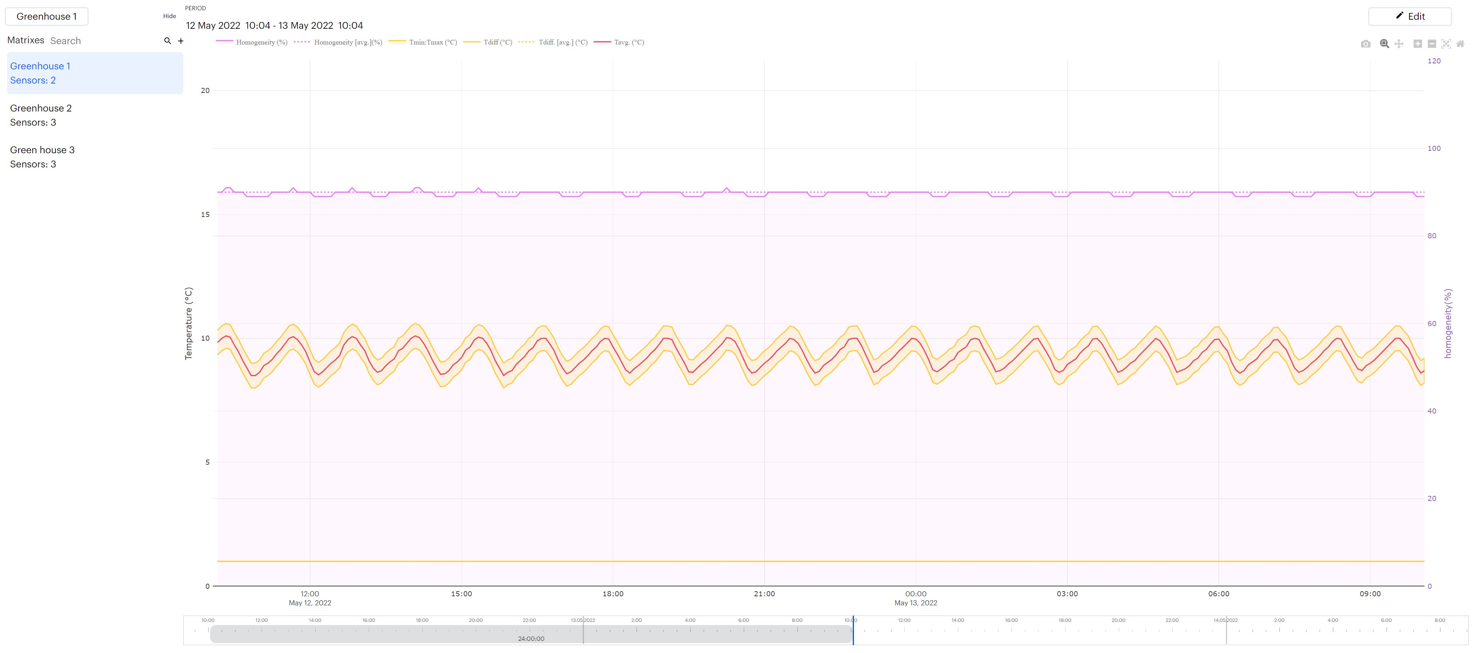Click the zoom out minus icon

point(1432,44)
